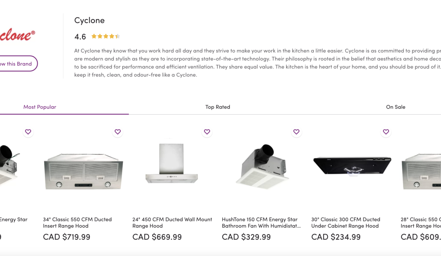Viewport: 441px width, 256px height.
Task: Click the heart on the leftmost Energy Star product
Action: coord(28,132)
